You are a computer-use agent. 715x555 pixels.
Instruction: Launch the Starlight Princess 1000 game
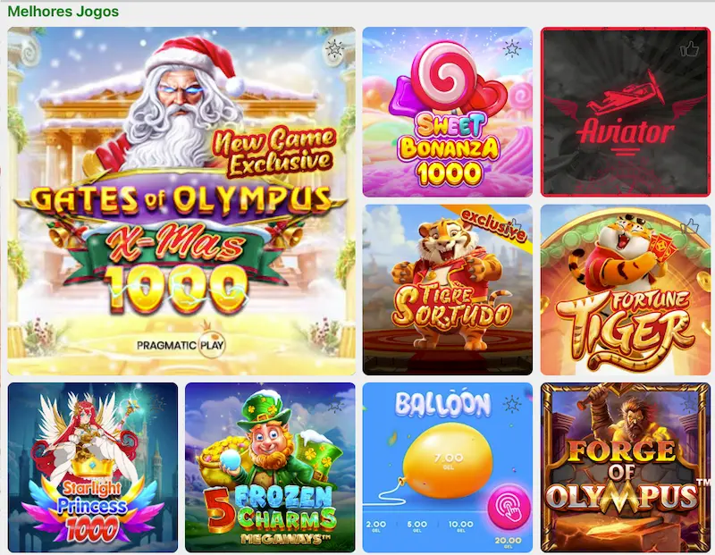[x=93, y=467]
